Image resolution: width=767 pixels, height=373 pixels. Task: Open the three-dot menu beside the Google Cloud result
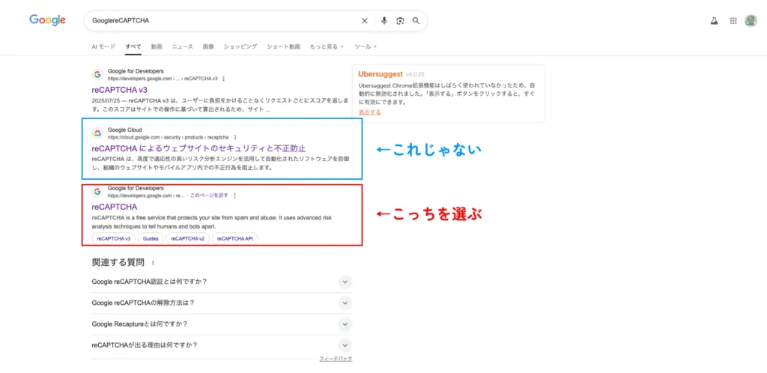pos(235,138)
